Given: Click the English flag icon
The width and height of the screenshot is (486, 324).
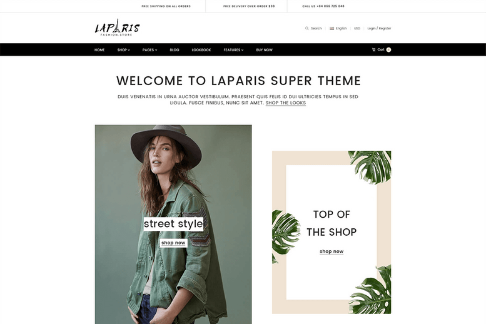Looking at the screenshot, I should 332,28.
